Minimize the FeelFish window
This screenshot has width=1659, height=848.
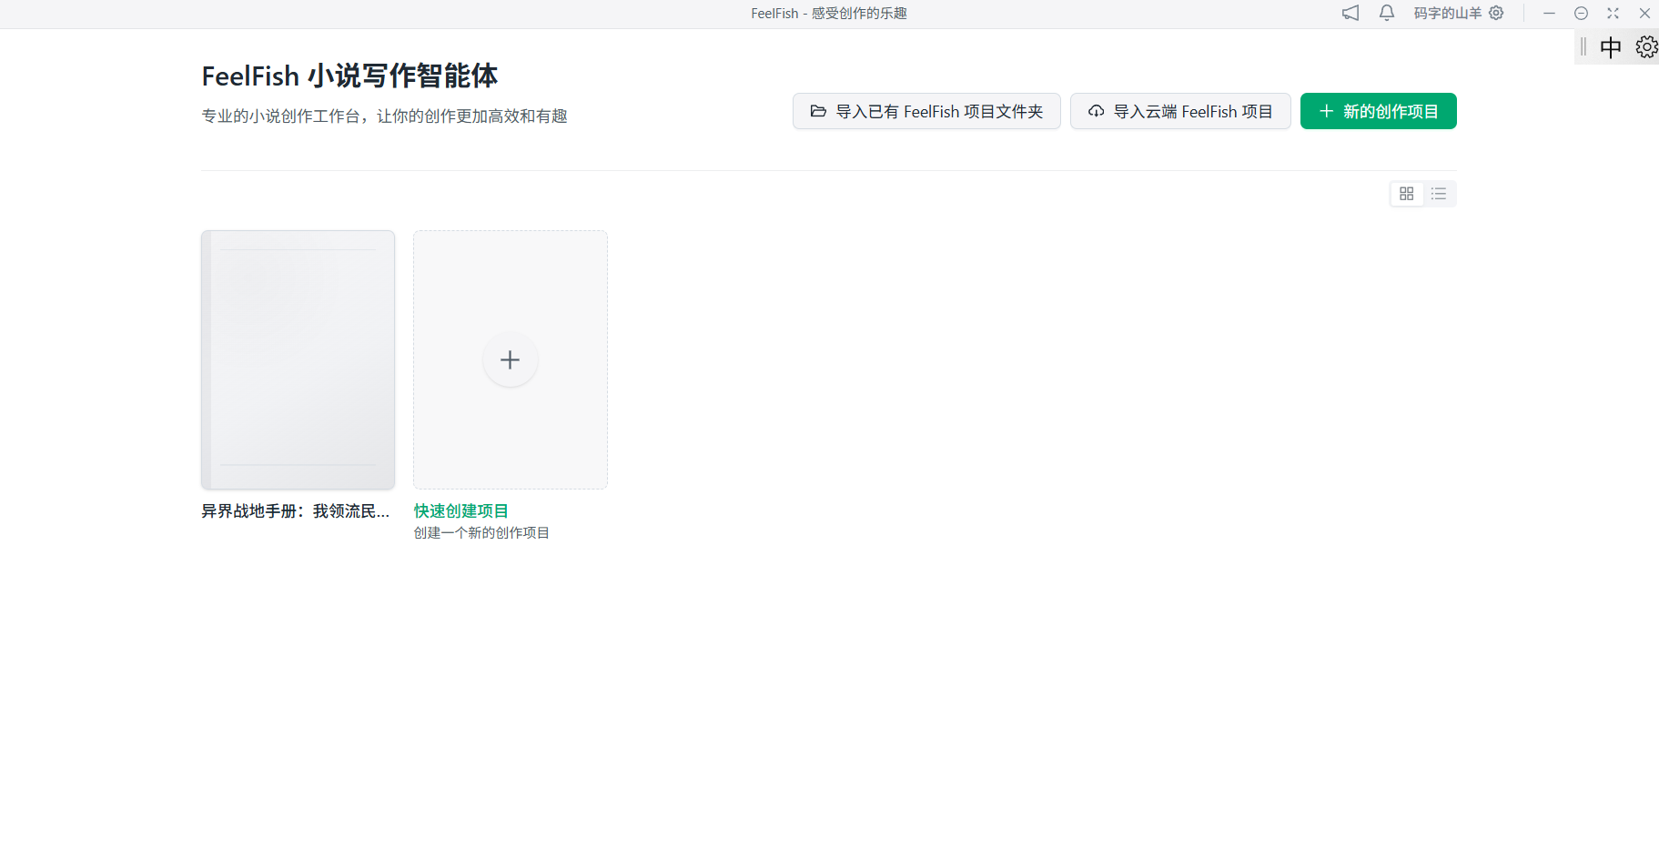point(1549,13)
